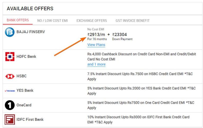Click the ₹23304 down payment amount
Screen dimensions: 203x128
coord(119,34)
